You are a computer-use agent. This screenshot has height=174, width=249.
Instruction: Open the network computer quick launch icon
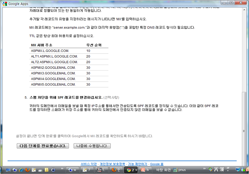click(15, 170)
